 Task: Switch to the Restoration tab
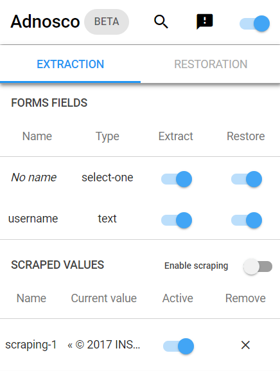point(211,64)
